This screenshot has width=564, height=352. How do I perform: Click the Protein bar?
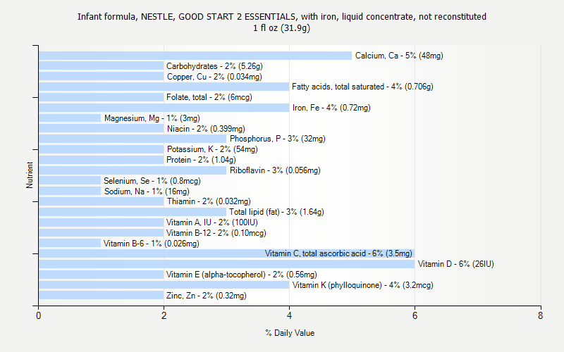(x=102, y=160)
